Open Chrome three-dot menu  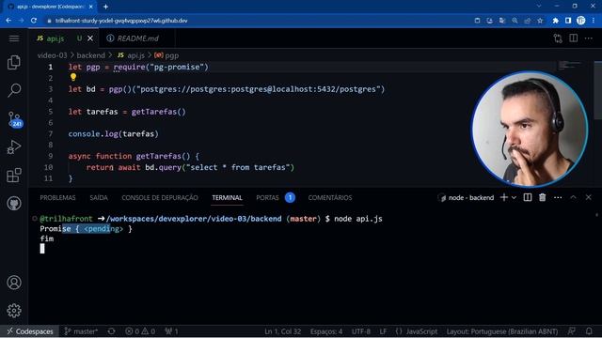coord(594,21)
